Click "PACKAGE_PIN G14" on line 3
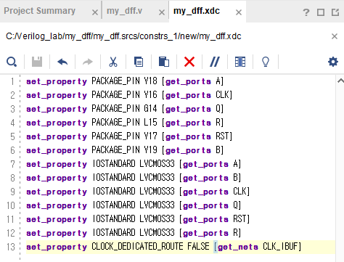 (x=124, y=109)
